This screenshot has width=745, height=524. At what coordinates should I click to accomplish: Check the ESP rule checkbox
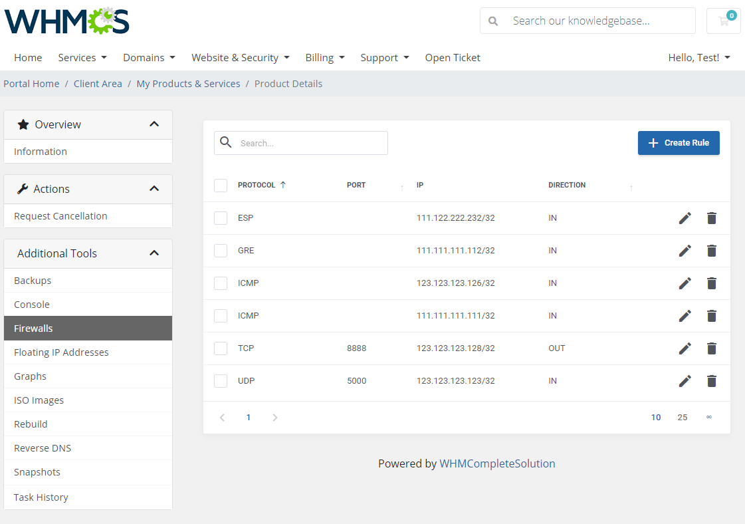(221, 217)
